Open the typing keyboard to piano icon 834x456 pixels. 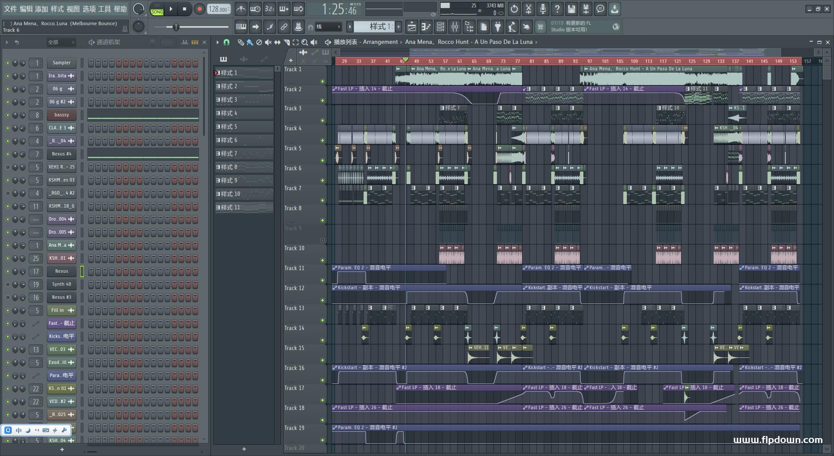pos(241,27)
